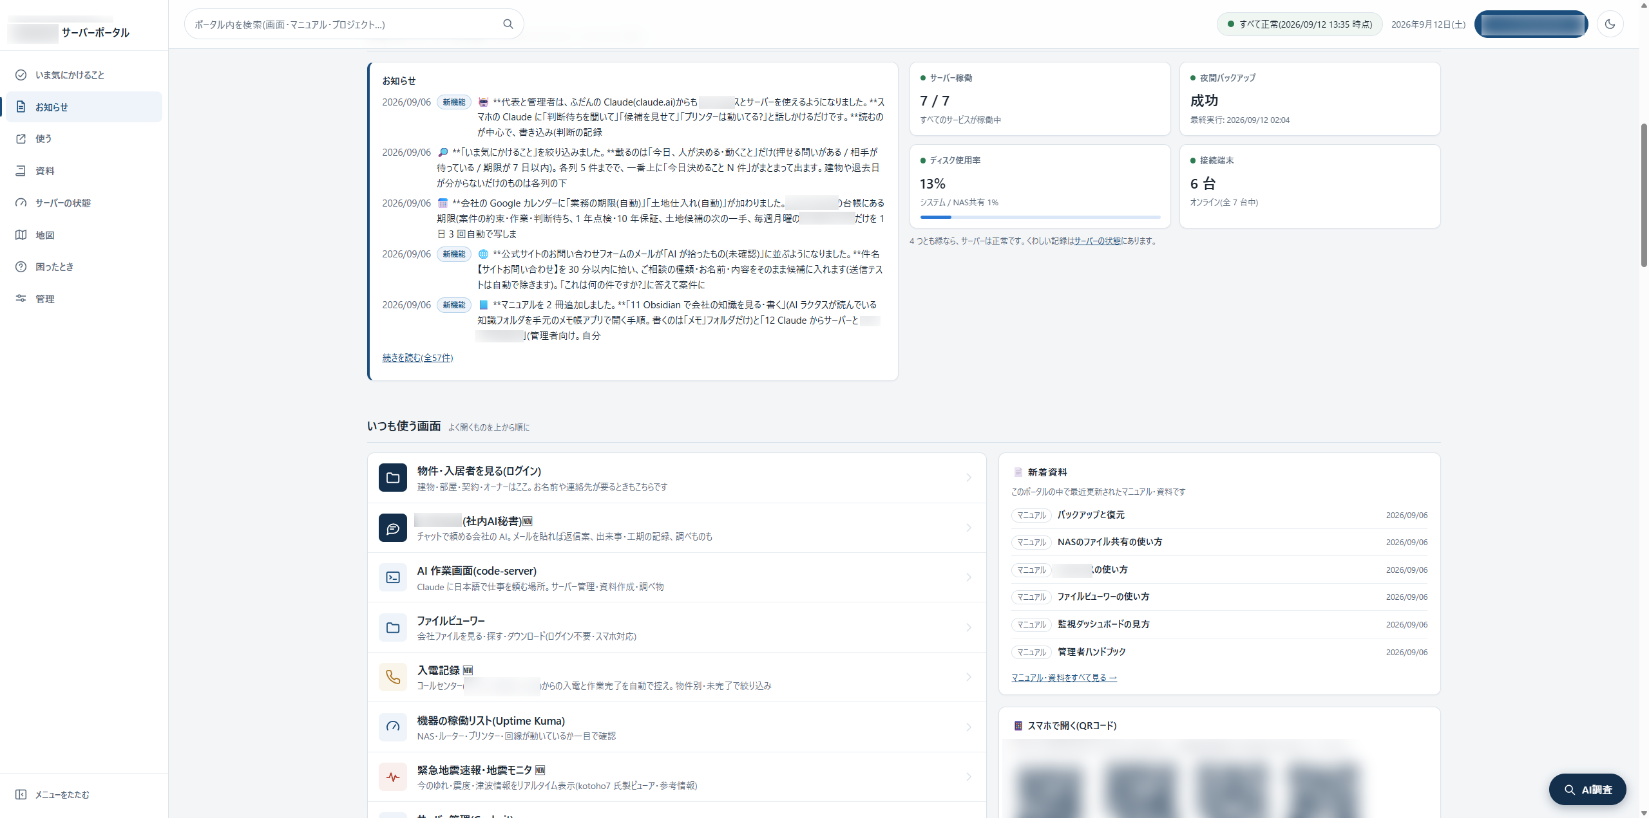Screen dimensions: 1649x818
Task: Click the 接続端末 status card
Action: [1310, 186]
